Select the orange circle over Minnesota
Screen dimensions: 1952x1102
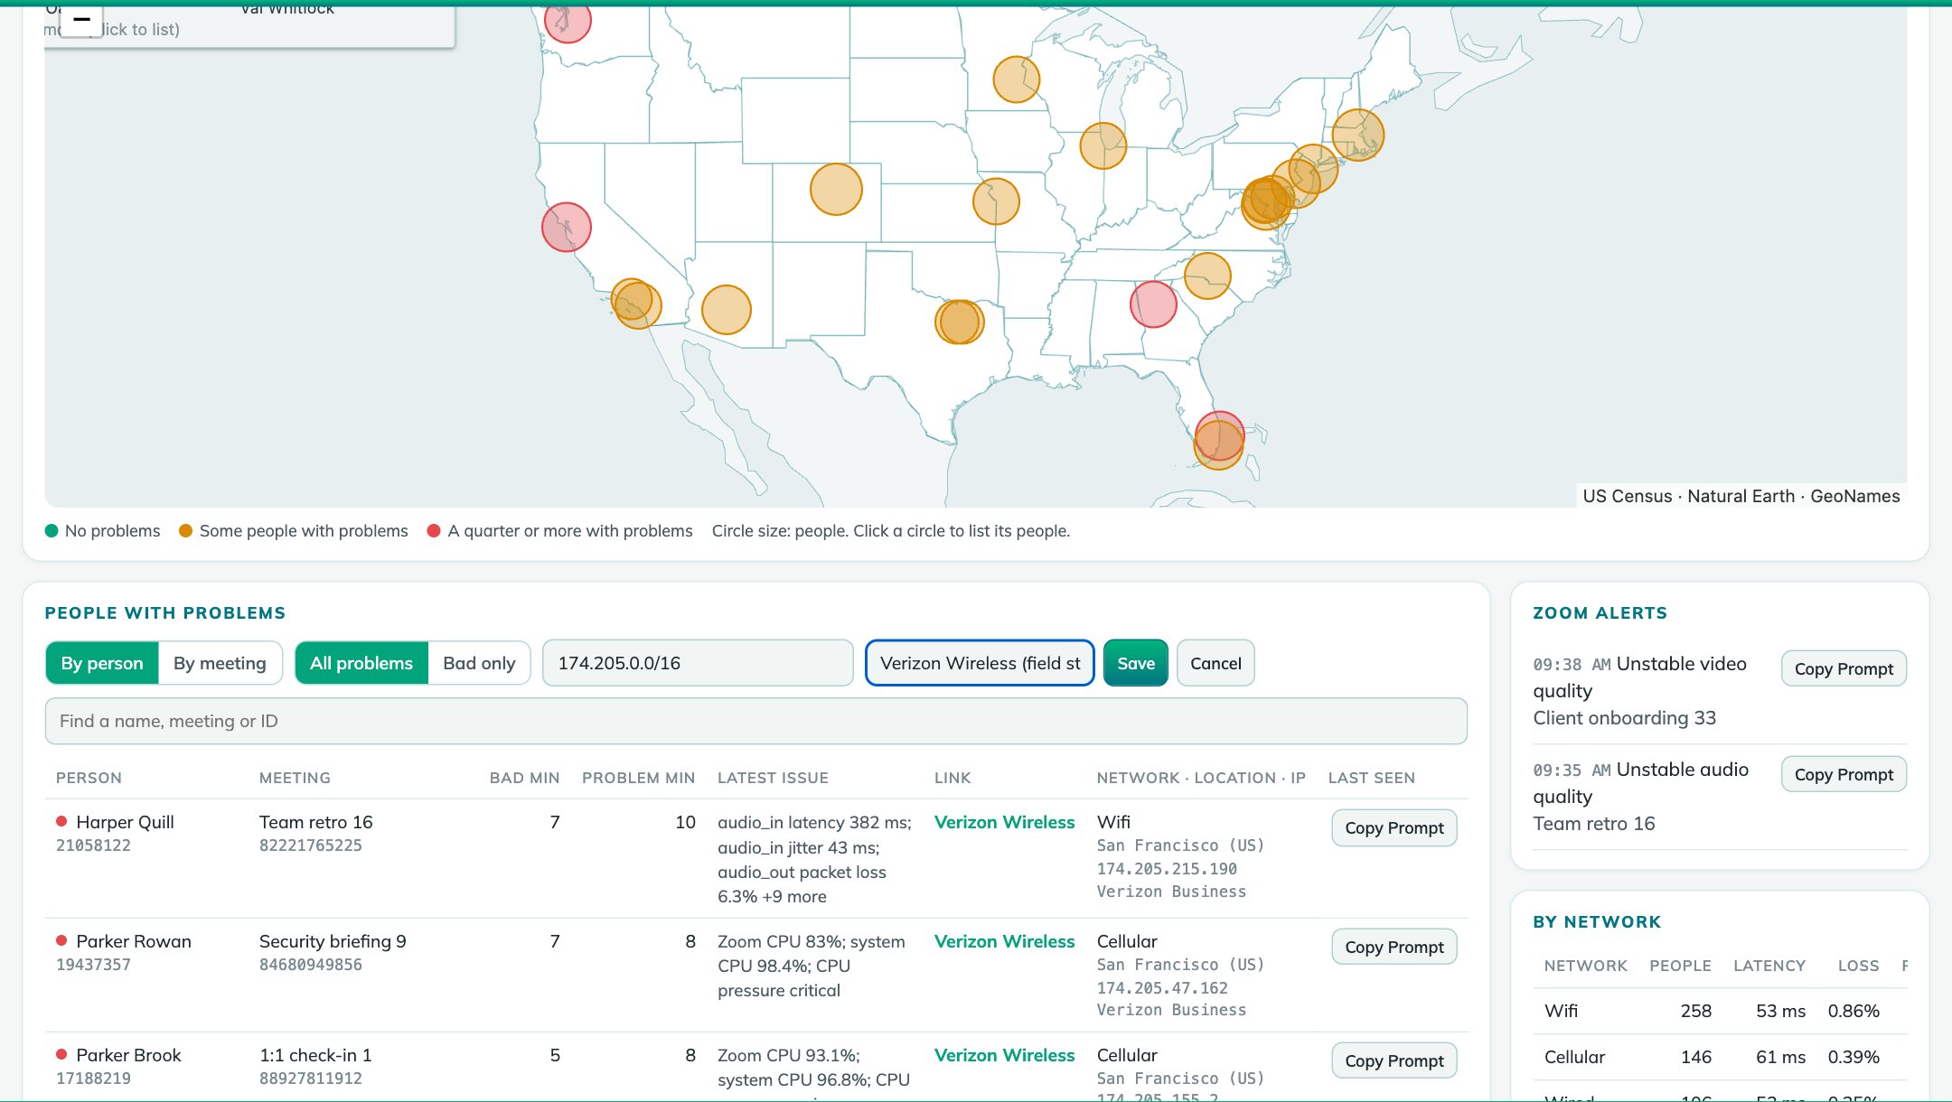(1016, 79)
